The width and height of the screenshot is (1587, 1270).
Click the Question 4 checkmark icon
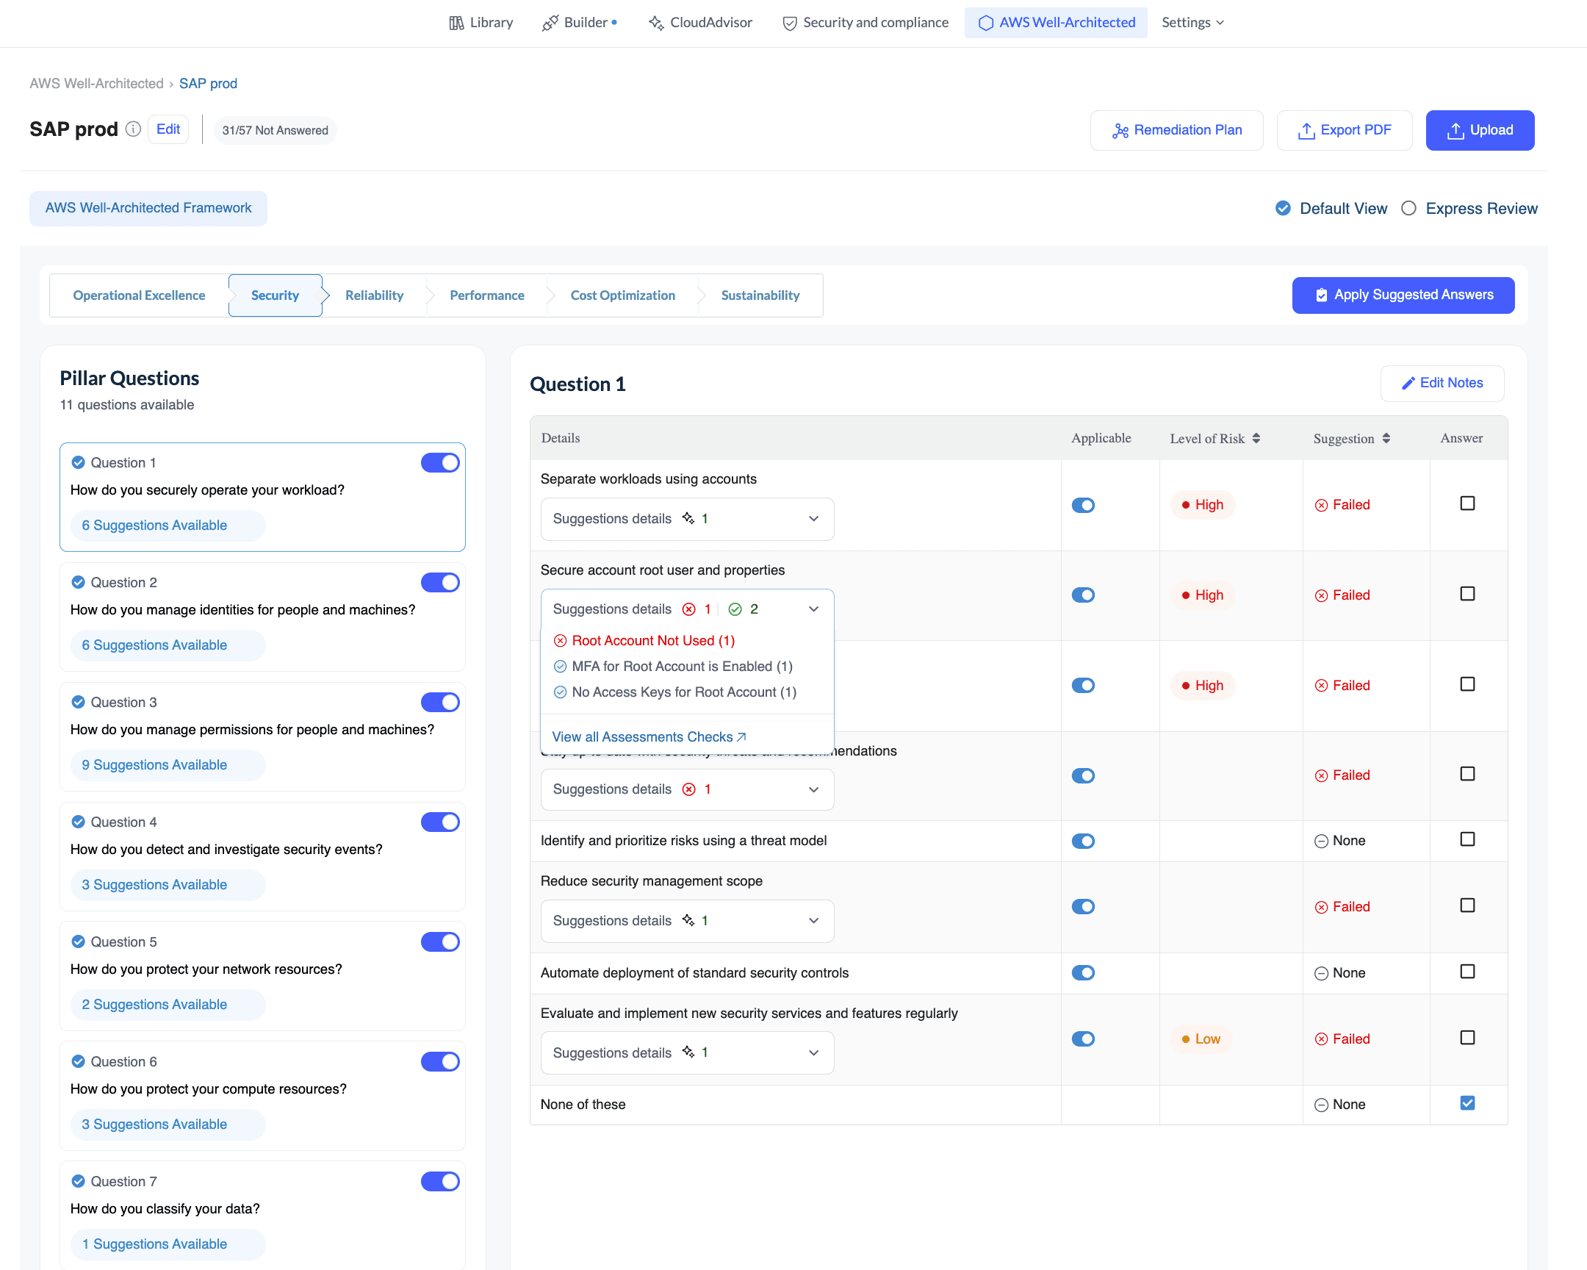[78, 822]
